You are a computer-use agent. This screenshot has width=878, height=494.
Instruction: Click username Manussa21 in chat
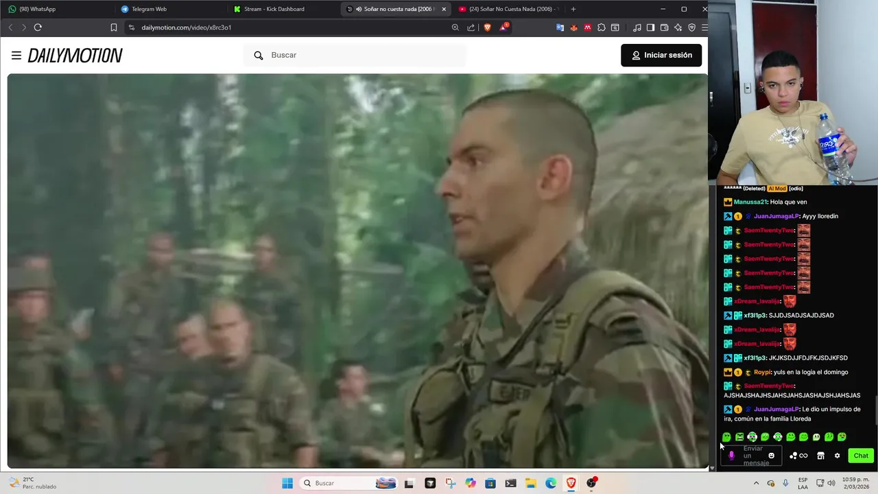point(750,202)
